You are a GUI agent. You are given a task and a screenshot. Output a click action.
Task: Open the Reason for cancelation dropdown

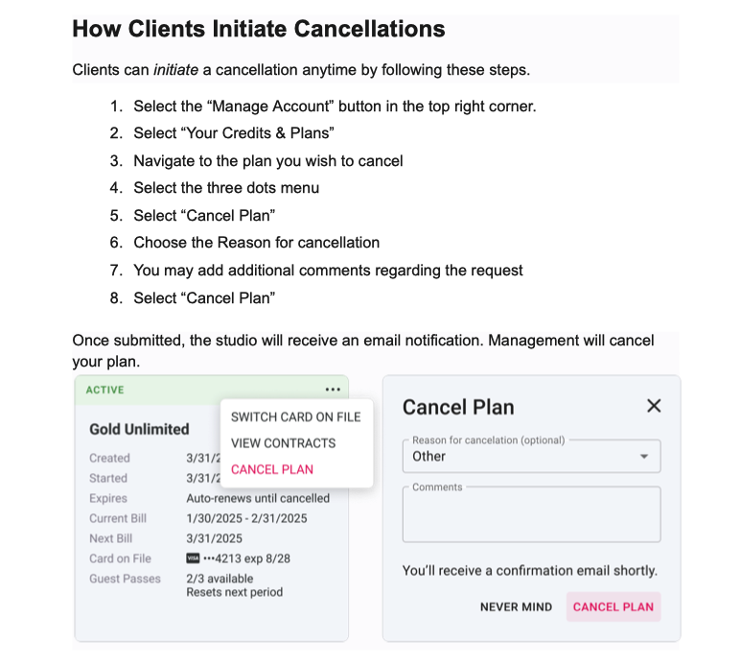tap(532, 457)
